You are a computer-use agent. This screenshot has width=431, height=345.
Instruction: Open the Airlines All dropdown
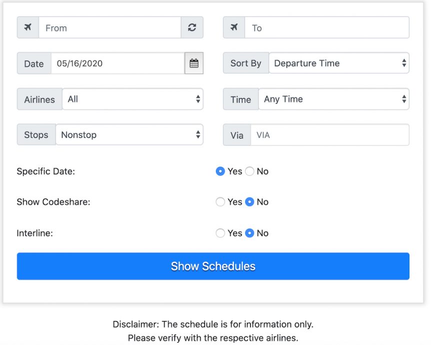tap(133, 99)
